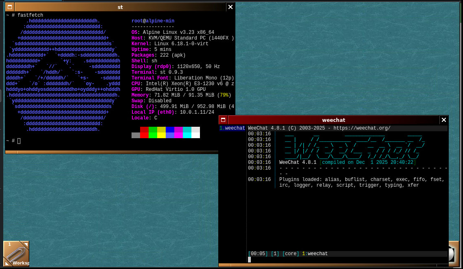Viewport: 463px width, 269px height.
Task: Click the st shell prompt cursor
Action: coord(19,141)
